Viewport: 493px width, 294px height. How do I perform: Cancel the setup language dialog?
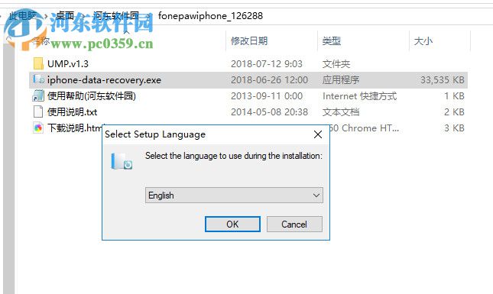294,224
